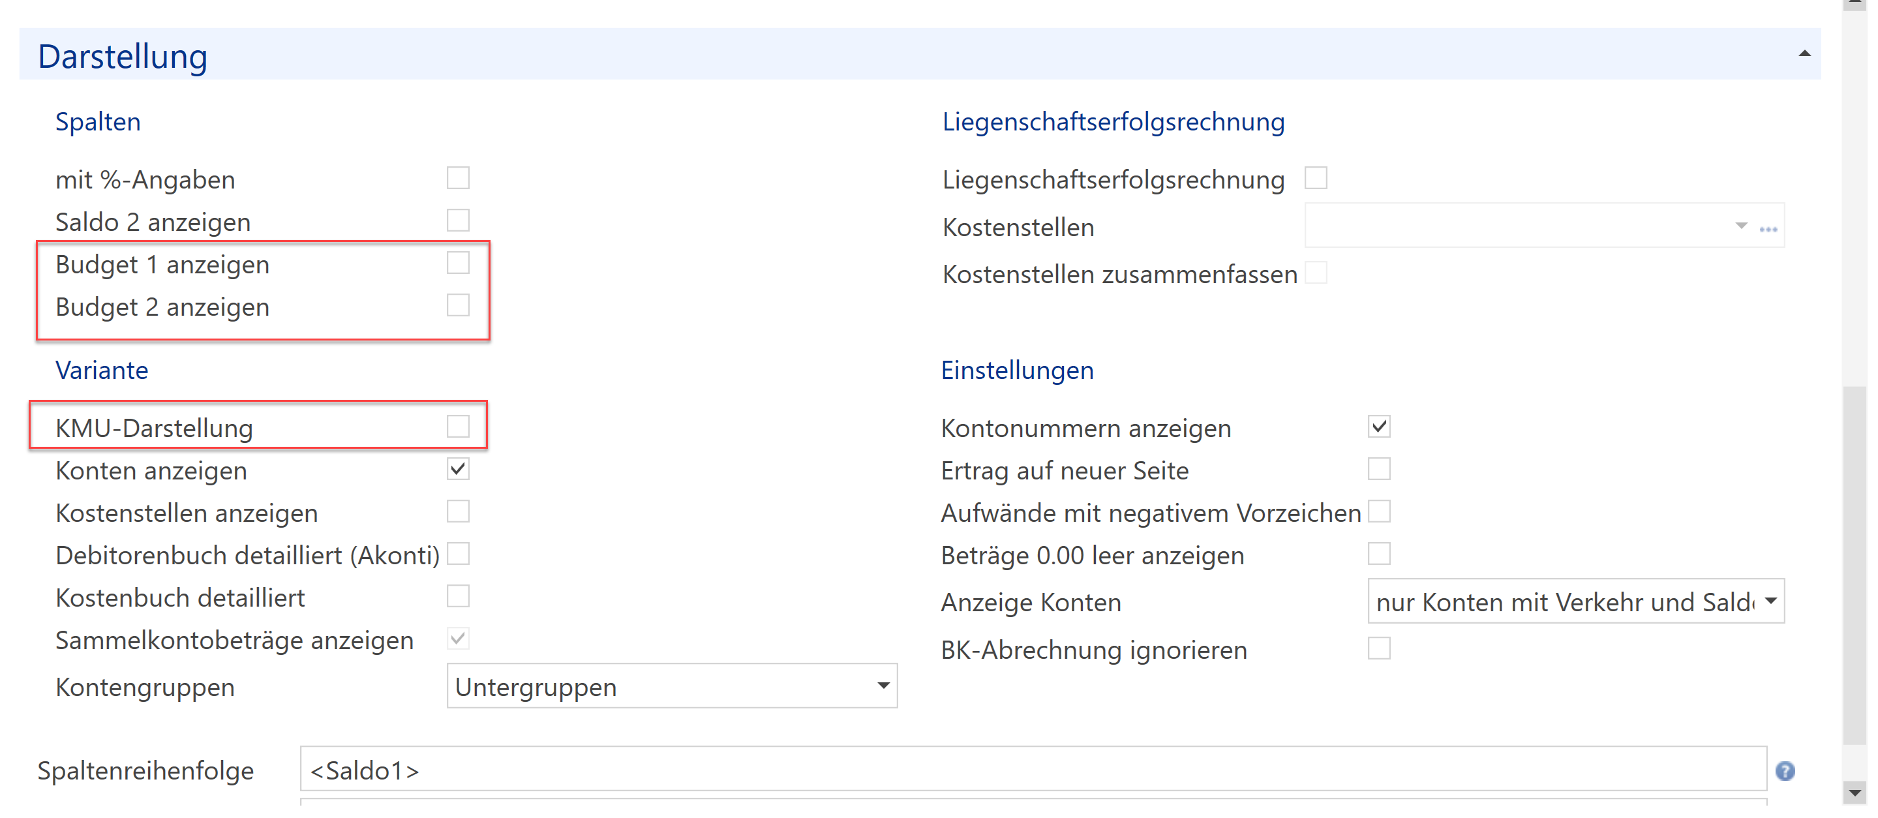Click the Kostenstellen zusammenfassen label
The height and width of the screenshot is (818, 1878).
click(x=1120, y=275)
